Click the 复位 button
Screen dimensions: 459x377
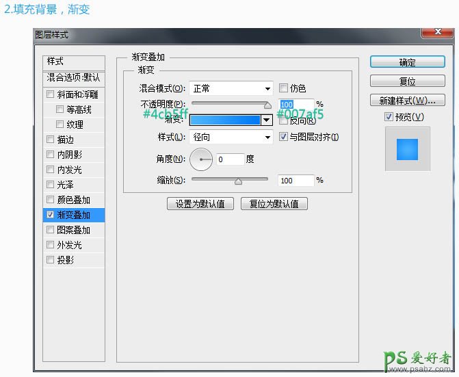[x=407, y=81]
